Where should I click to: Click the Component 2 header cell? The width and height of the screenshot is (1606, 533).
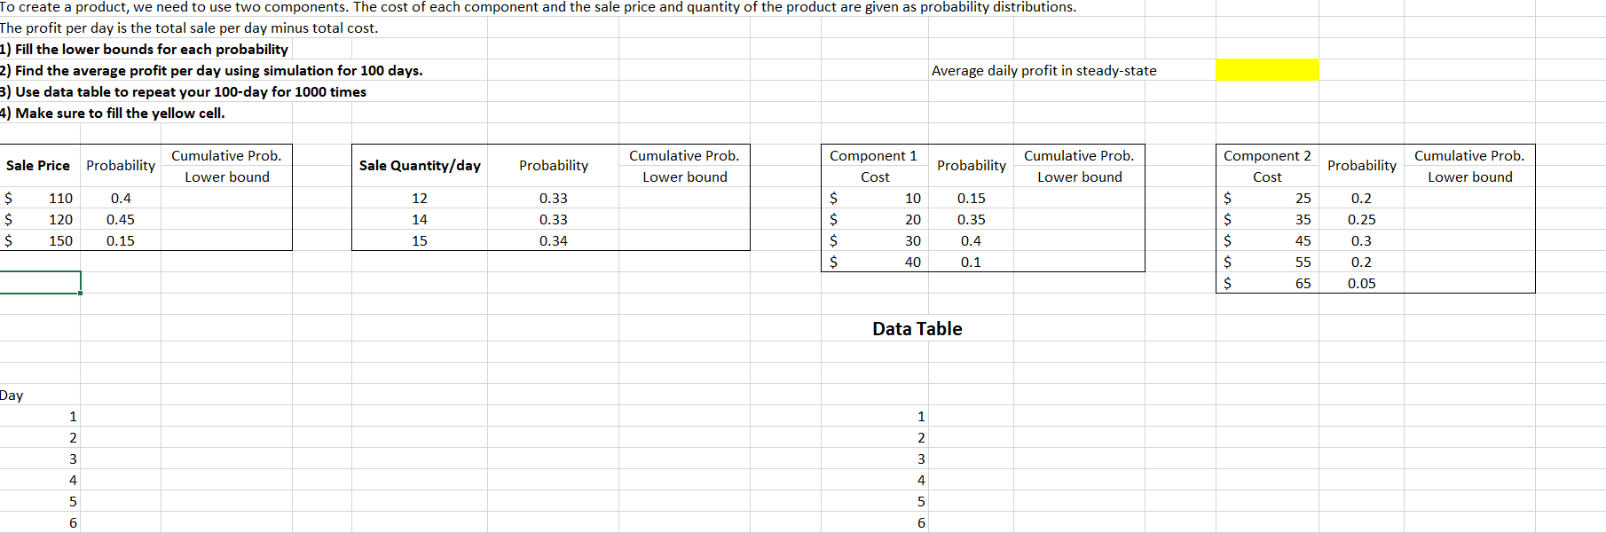coord(1267,166)
